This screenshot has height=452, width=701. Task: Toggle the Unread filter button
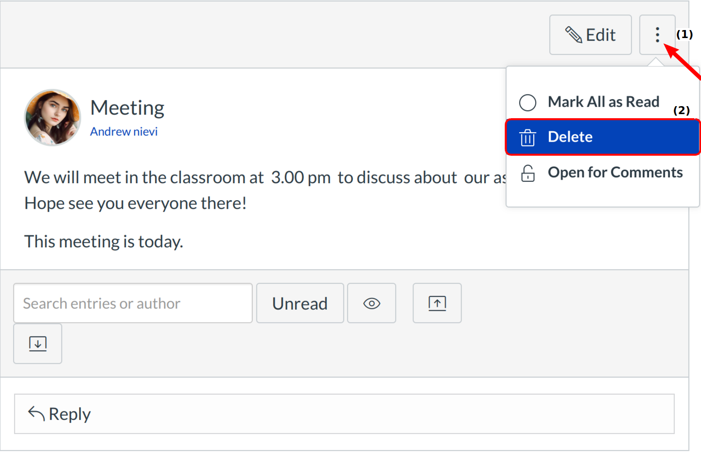[299, 303]
